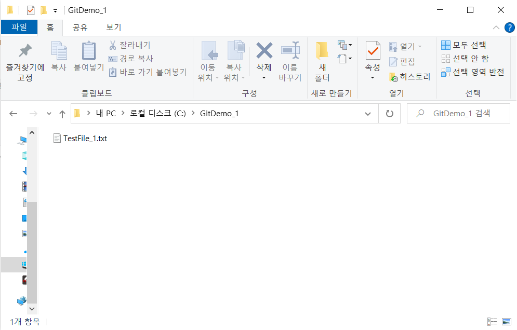Click navigation pane scroll down arrow

[x=32, y=309]
